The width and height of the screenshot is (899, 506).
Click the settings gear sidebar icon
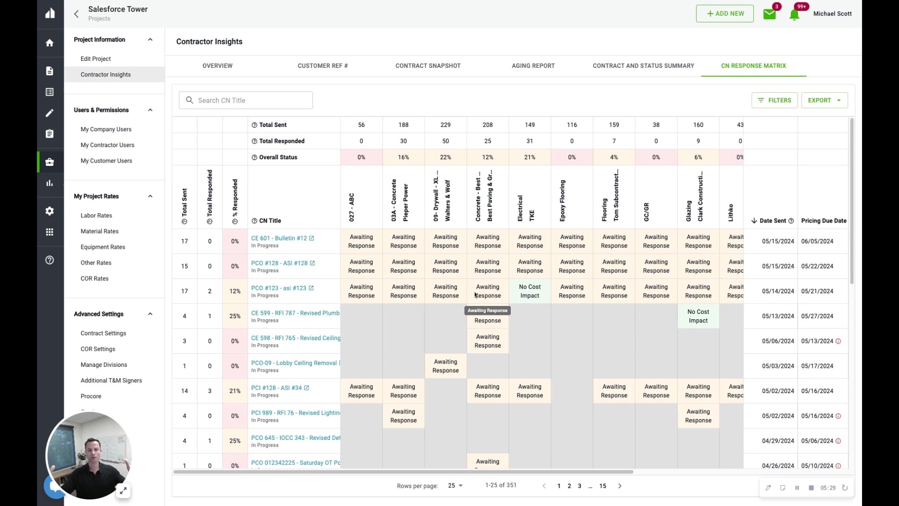point(50,211)
